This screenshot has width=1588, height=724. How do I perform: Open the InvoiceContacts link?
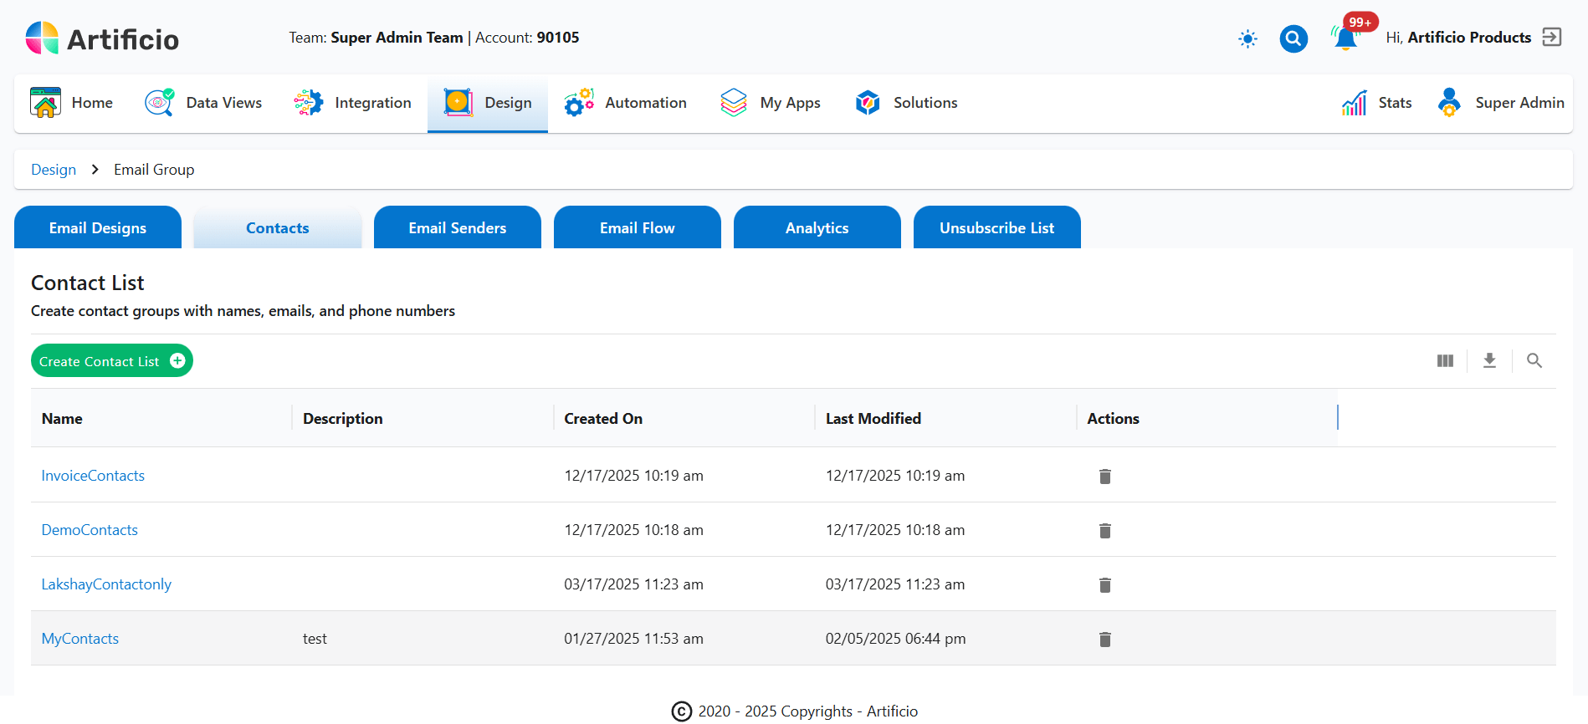[x=93, y=476]
